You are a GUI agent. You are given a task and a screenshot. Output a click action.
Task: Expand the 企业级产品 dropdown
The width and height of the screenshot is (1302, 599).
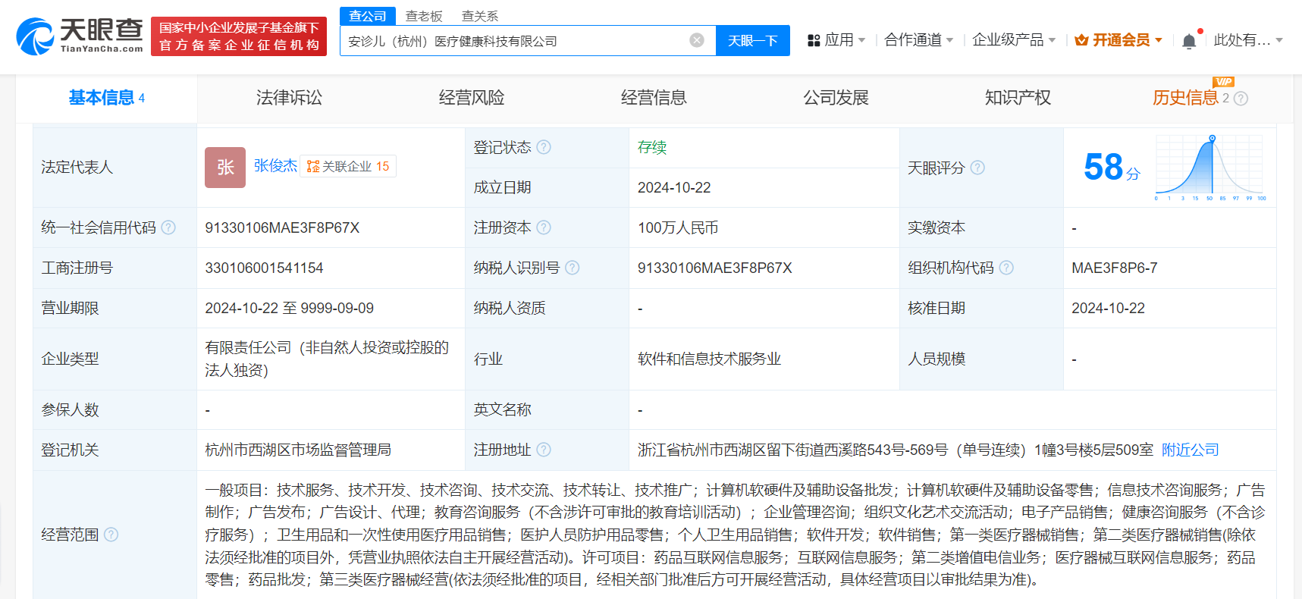click(x=1014, y=40)
